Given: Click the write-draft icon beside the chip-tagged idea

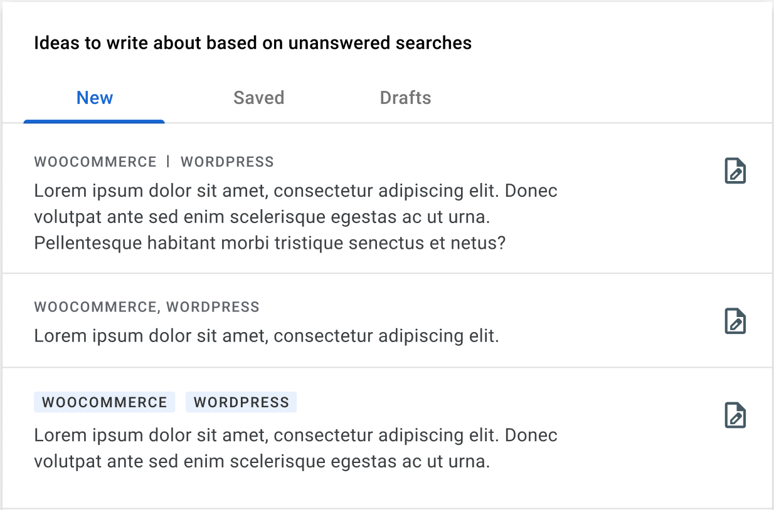Looking at the screenshot, I should click(x=735, y=415).
